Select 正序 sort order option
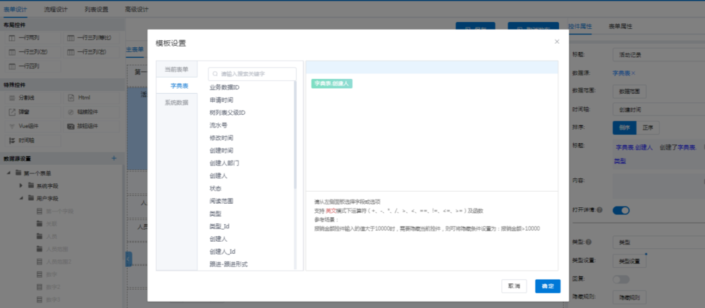Screen dimensions: 705x308 647,128
